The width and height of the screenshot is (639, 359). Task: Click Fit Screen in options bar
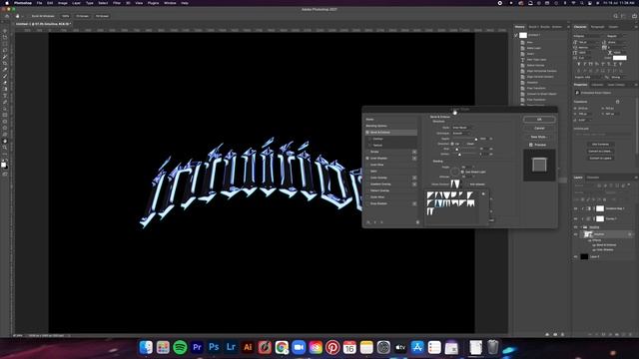(82, 16)
